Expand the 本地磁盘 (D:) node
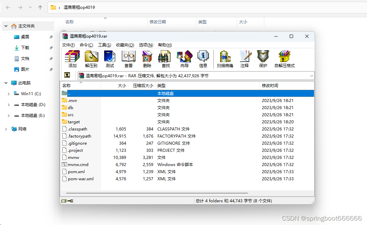 [x=9, y=105]
